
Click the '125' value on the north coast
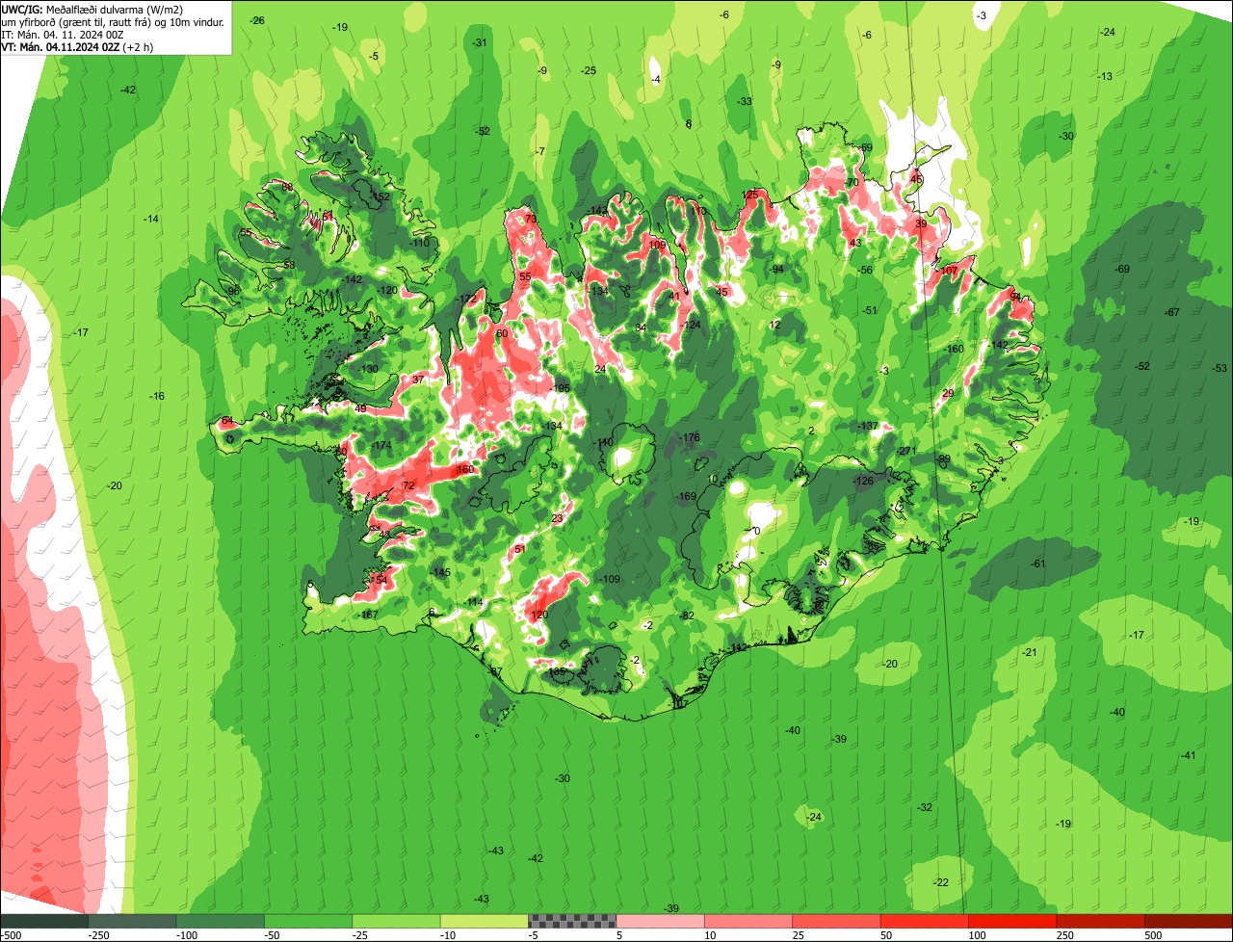[751, 195]
